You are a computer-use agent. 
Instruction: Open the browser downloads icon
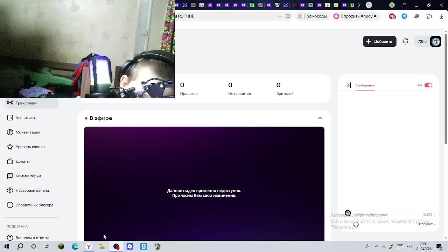coord(441,16)
